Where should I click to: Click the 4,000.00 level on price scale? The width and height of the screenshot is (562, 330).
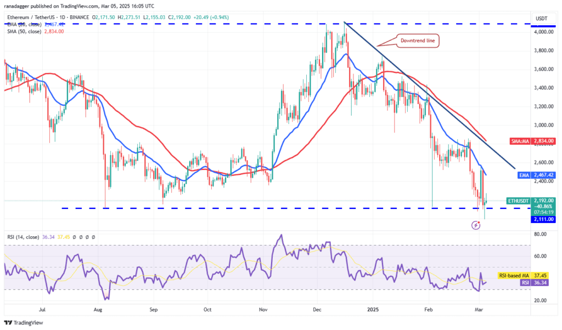point(544,32)
